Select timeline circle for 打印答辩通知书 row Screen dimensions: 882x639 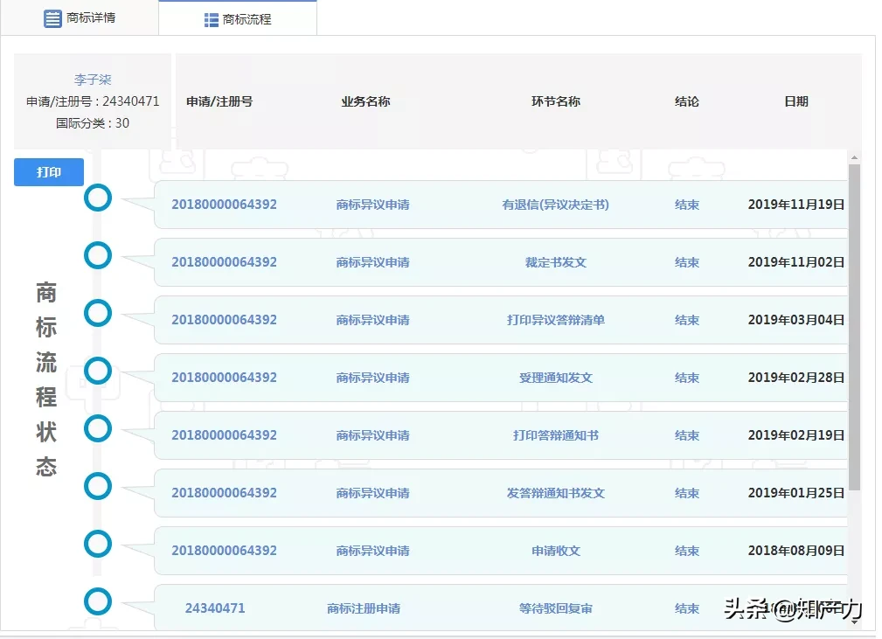[x=98, y=428]
